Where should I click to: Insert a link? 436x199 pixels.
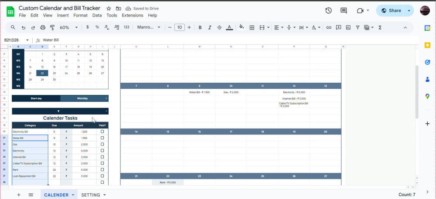click(329, 27)
